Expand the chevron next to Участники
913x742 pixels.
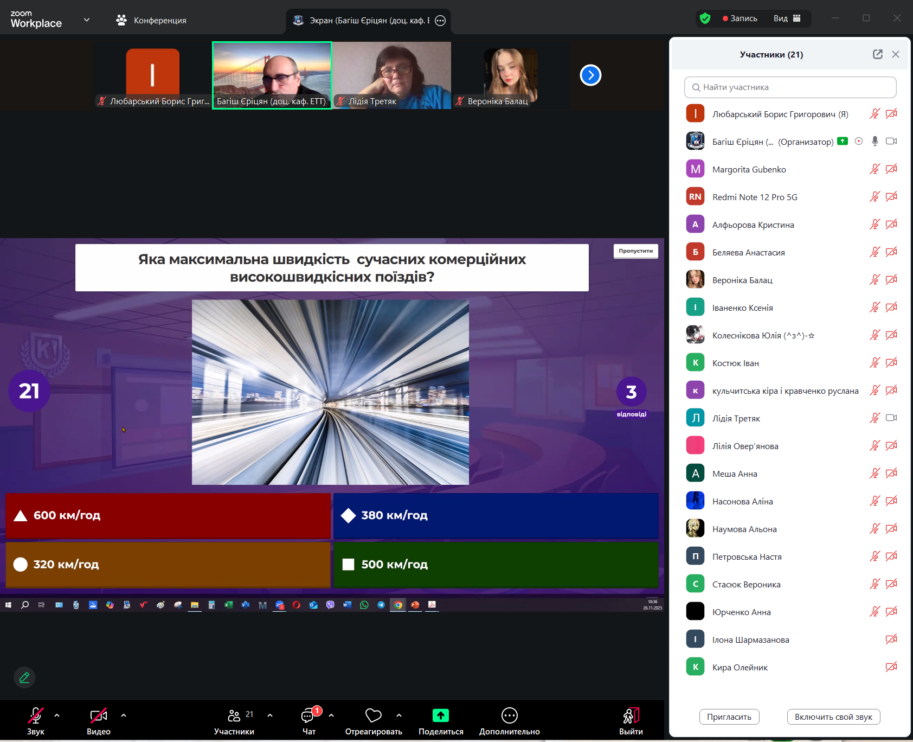tap(270, 715)
